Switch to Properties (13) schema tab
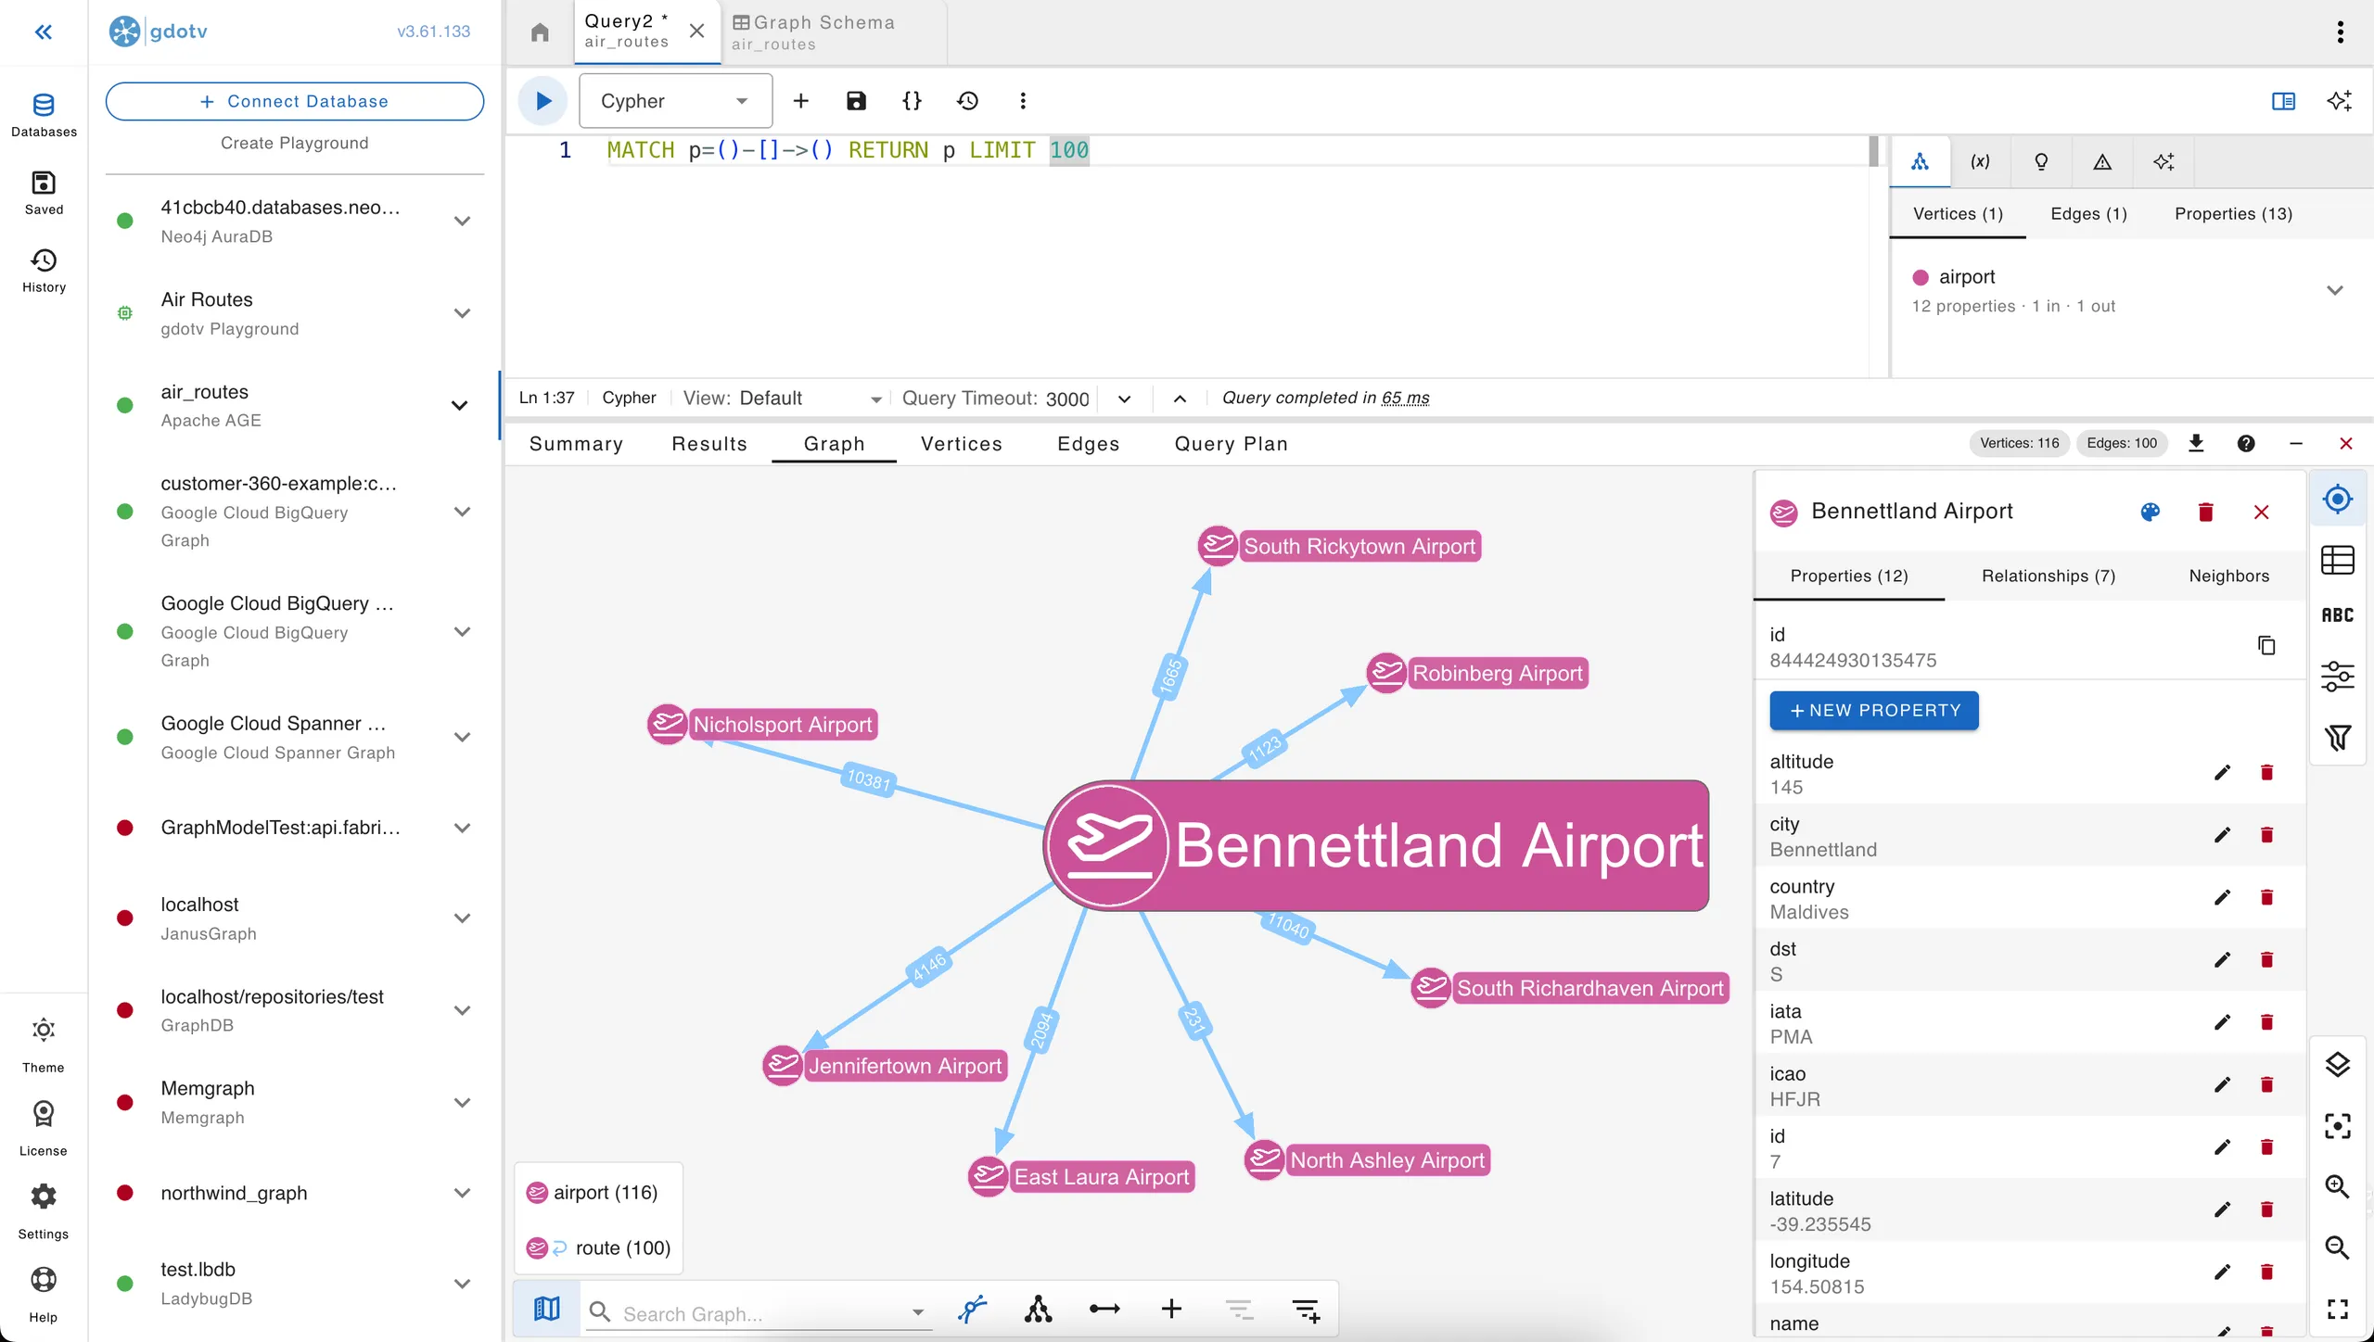The height and width of the screenshot is (1342, 2374). 2233,214
